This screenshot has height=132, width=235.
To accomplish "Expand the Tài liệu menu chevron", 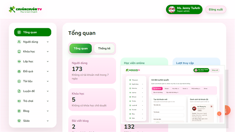I will (48, 81).
